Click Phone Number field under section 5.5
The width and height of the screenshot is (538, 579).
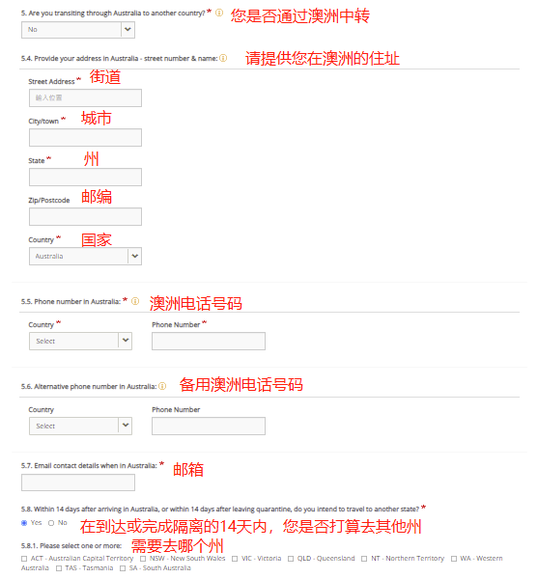pos(209,341)
